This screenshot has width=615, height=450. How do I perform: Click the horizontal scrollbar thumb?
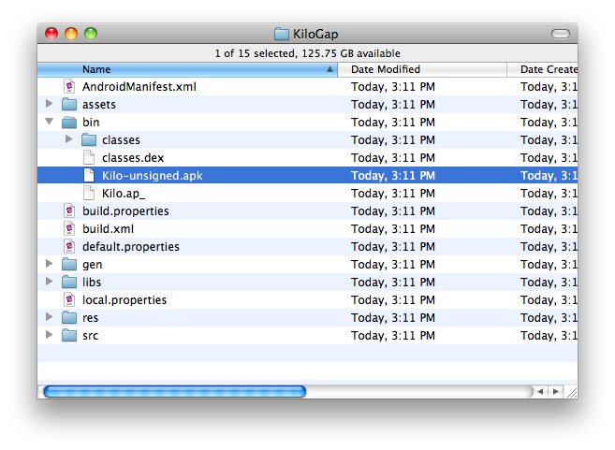click(174, 391)
